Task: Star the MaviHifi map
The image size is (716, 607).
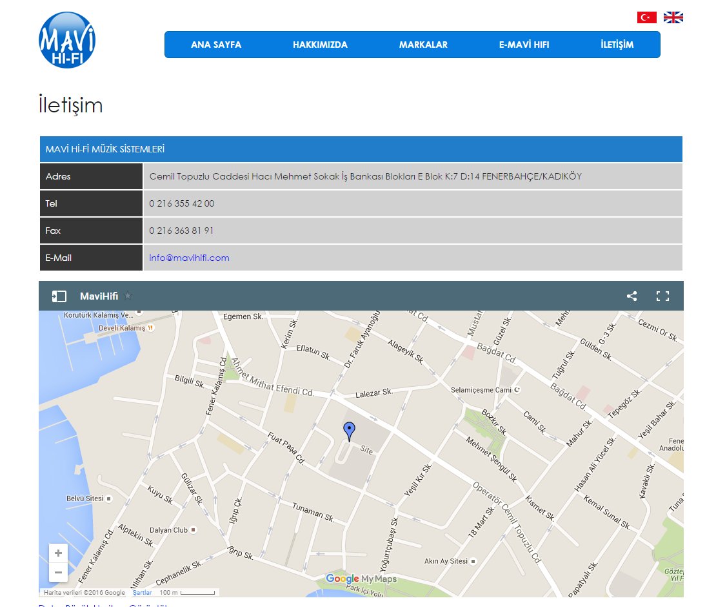Action: coord(128,296)
